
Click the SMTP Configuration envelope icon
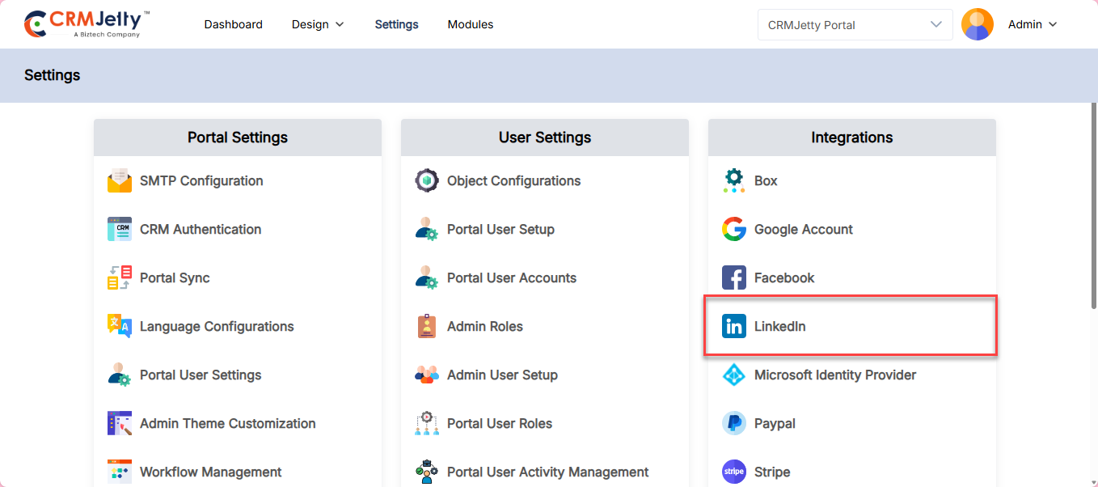point(120,180)
